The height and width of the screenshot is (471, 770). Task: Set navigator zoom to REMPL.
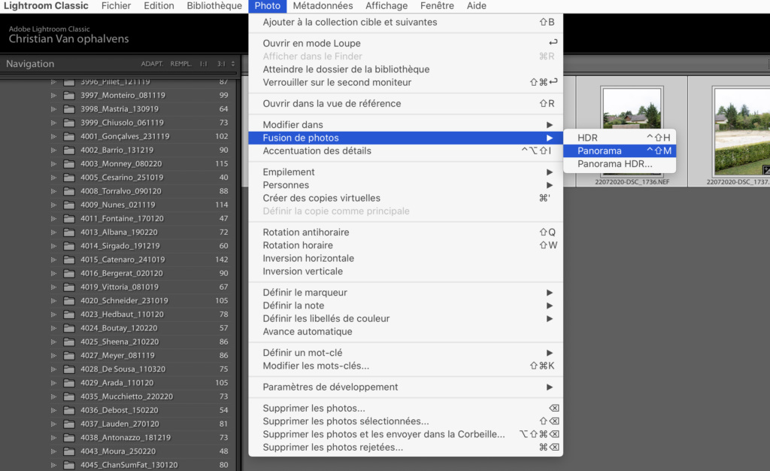click(181, 64)
